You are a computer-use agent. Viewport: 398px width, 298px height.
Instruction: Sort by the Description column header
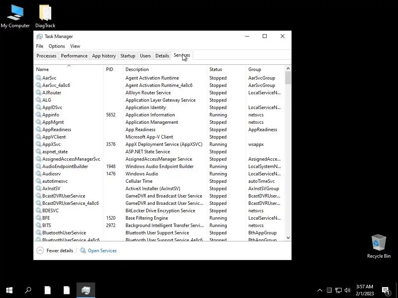pyautogui.click(x=165, y=69)
